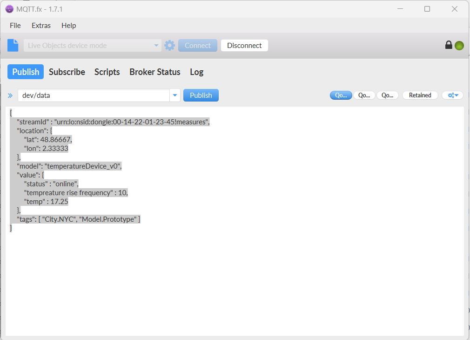Open the dev/data topic history dropdown arrow
The image size is (470, 340).
pyautogui.click(x=175, y=95)
